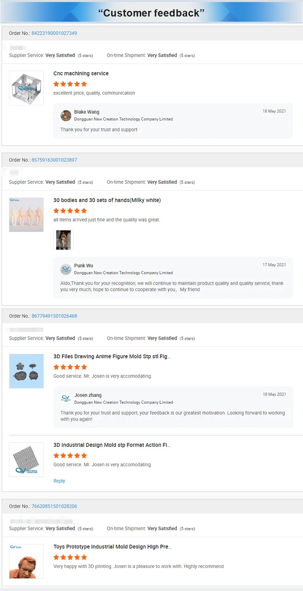Open order number 84223190001027349 link

[54, 33]
